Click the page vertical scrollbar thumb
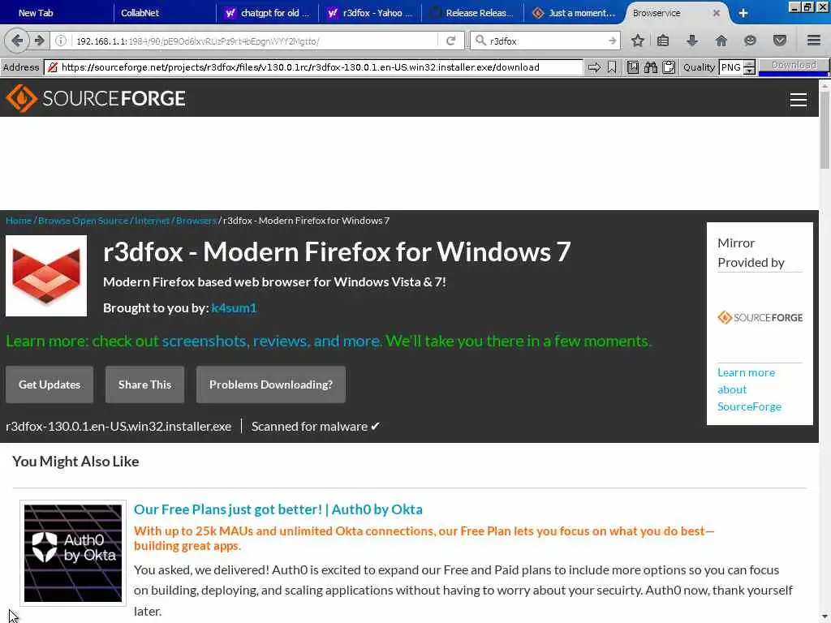The image size is (831, 623). click(x=825, y=132)
